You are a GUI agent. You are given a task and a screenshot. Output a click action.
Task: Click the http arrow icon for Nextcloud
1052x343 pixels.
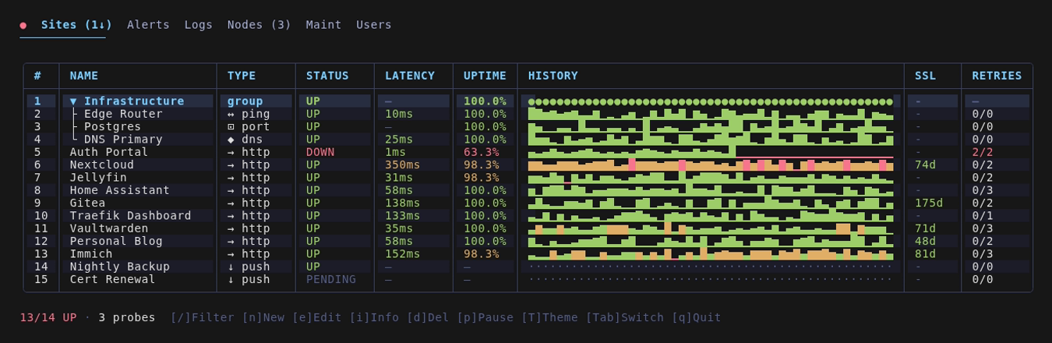[x=231, y=164]
